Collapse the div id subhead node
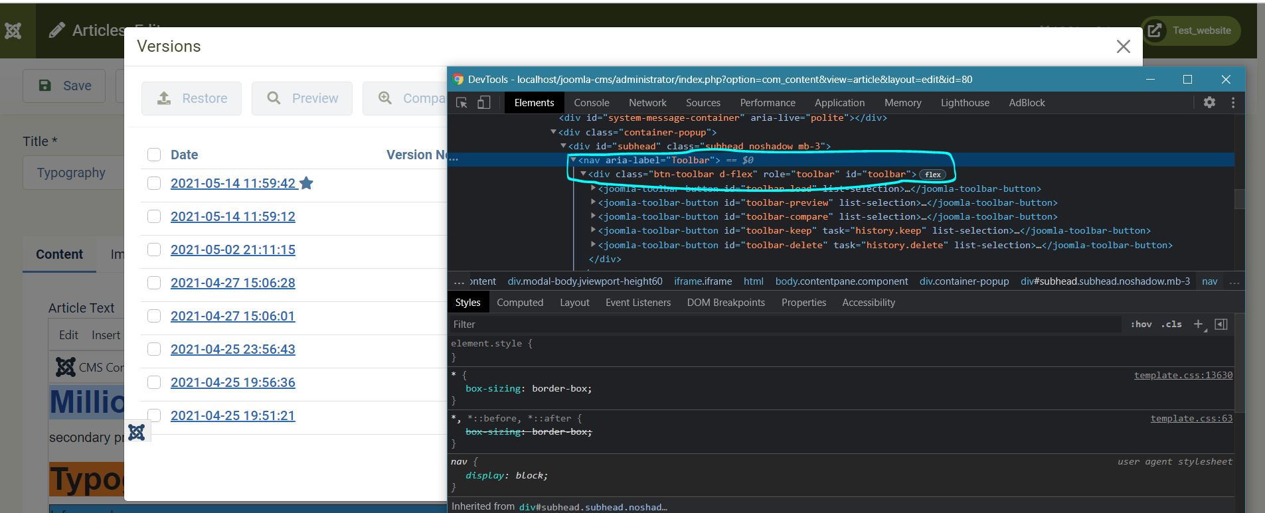The width and height of the screenshot is (1265, 513). click(x=563, y=146)
